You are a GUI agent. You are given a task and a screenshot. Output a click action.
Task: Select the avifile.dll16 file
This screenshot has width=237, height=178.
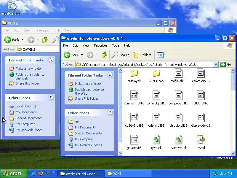pyautogui.click(x=178, y=76)
